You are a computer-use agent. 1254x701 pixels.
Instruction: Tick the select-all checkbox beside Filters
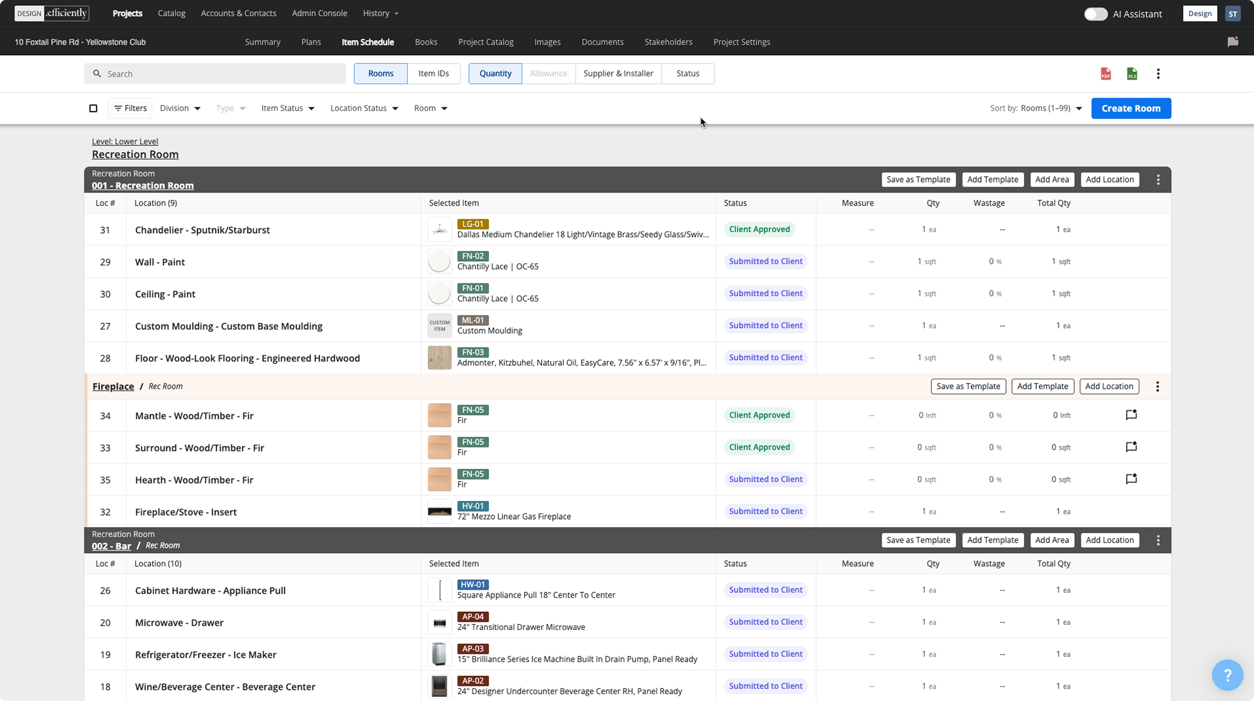click(93, 108)
